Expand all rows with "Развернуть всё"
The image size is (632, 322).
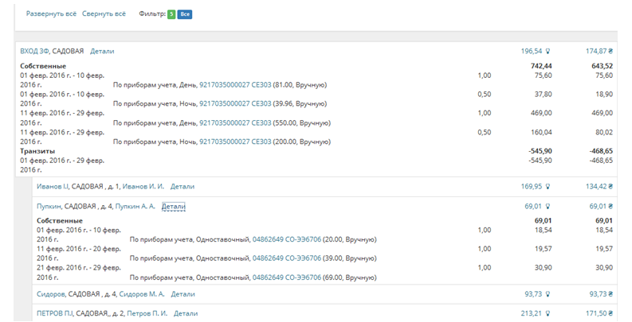tap(52, 14)
